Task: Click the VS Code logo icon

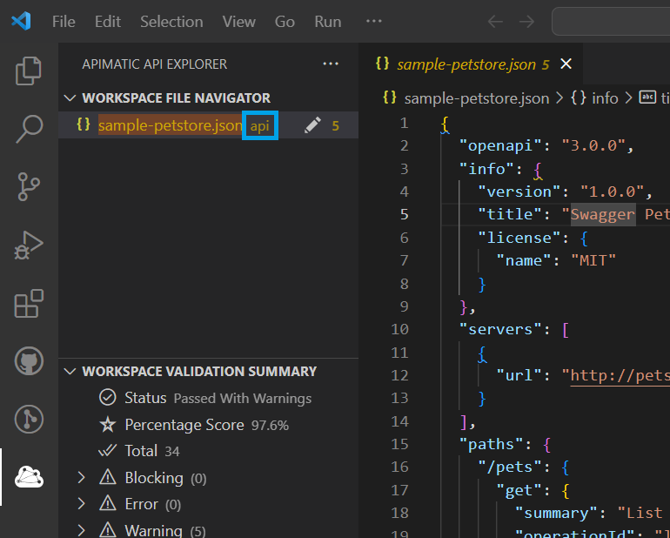Action: 21,21
